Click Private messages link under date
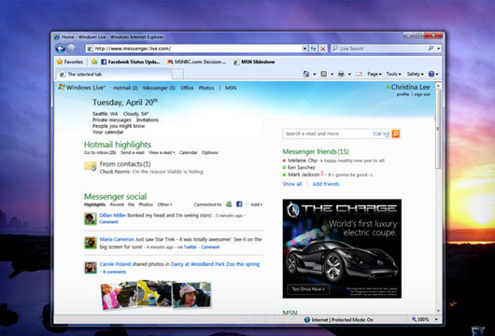 coord(112,119)
